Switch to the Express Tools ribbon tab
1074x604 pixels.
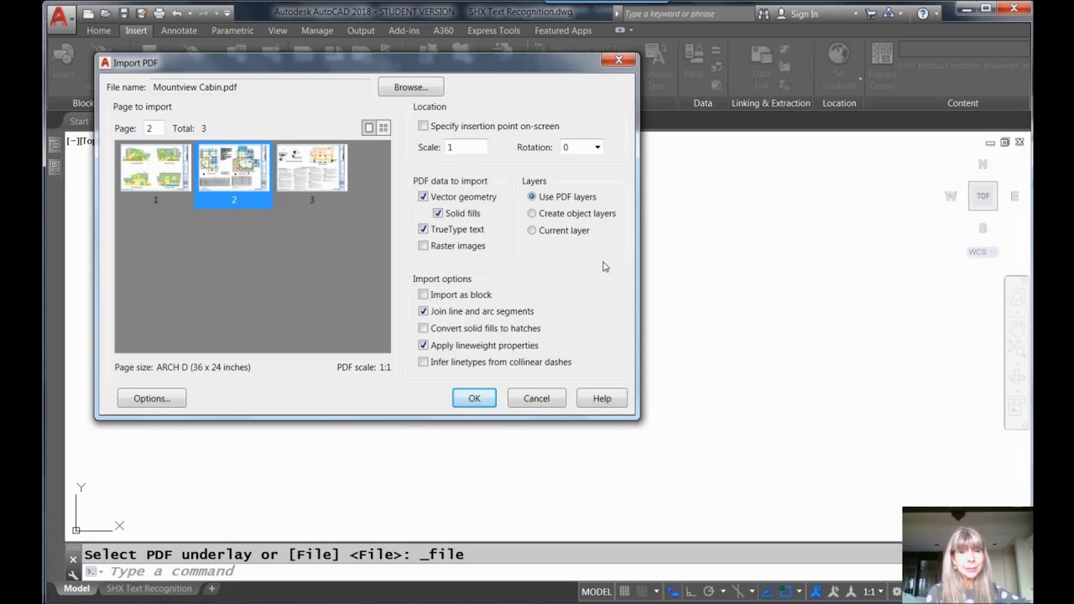point(493,30)
